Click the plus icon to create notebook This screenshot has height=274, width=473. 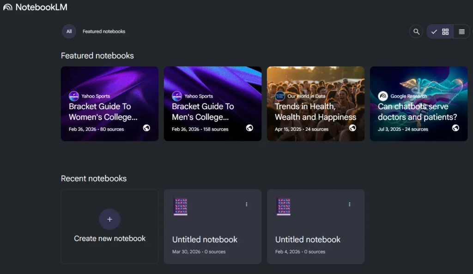coord(109,219)
